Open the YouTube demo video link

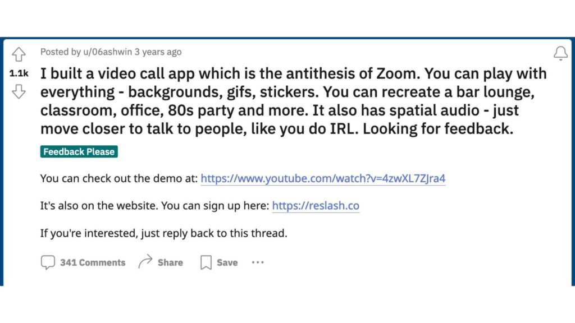click(x=323, y=179)
